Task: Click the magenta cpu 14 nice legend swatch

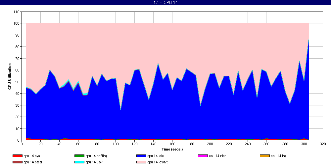Action: coord(203,156)
